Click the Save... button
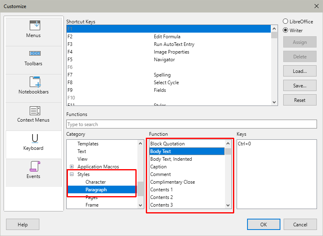 click(300, 85)
